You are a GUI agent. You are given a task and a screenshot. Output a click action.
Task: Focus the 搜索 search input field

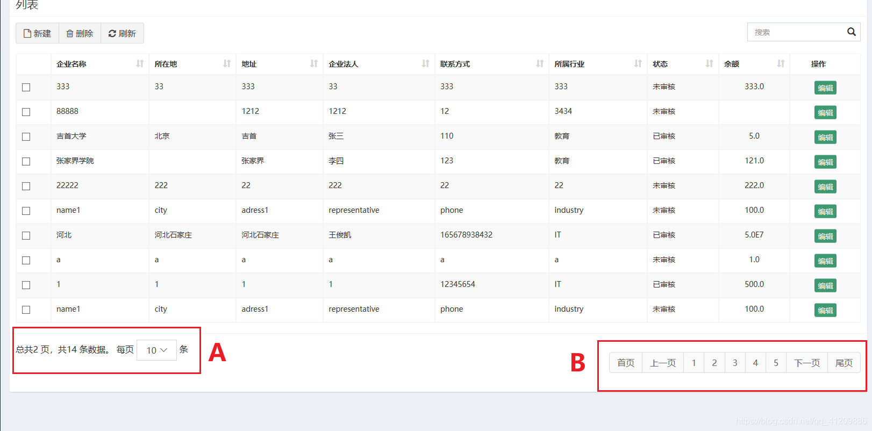click(797, 32)
